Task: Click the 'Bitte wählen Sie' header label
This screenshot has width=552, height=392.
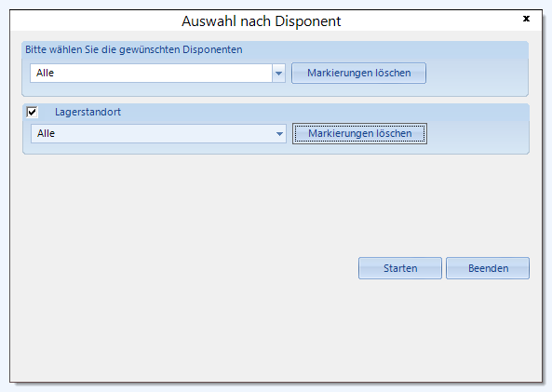Action: [x=134, y=49]
